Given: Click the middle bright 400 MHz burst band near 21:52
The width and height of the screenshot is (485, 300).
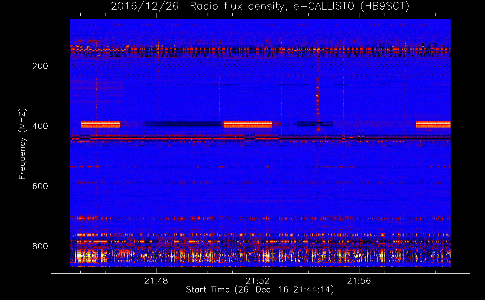Looking at the screenshot, I should tap(248, 124).
